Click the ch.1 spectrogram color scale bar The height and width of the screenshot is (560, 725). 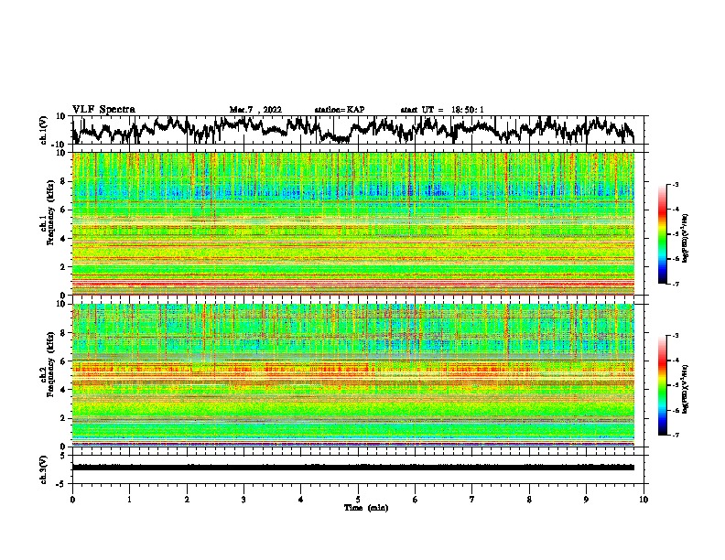663,234
